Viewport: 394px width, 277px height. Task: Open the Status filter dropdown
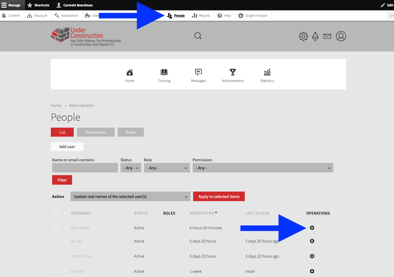pyautogui.click(x=131, y=168)
